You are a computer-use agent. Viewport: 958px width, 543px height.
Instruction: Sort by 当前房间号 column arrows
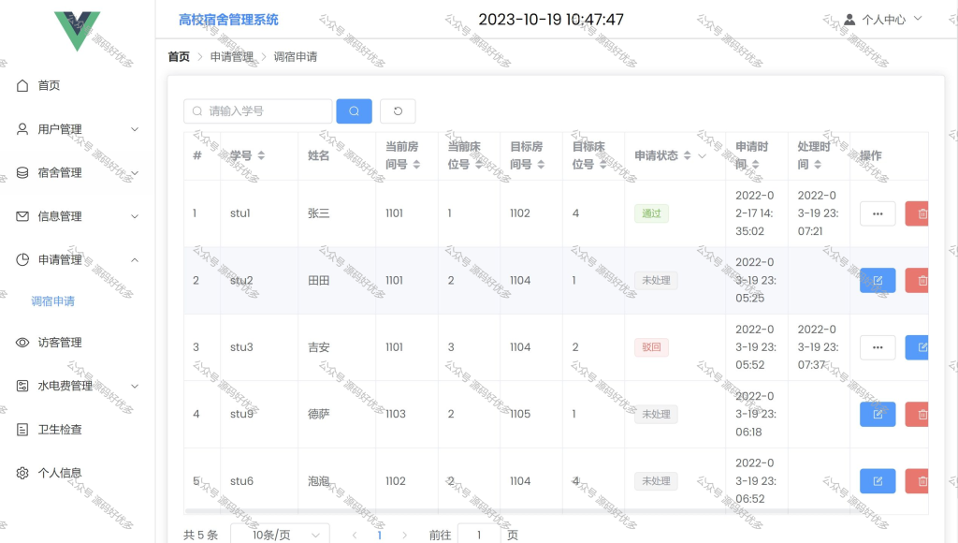pyautogui.click(x=416, y=164)
